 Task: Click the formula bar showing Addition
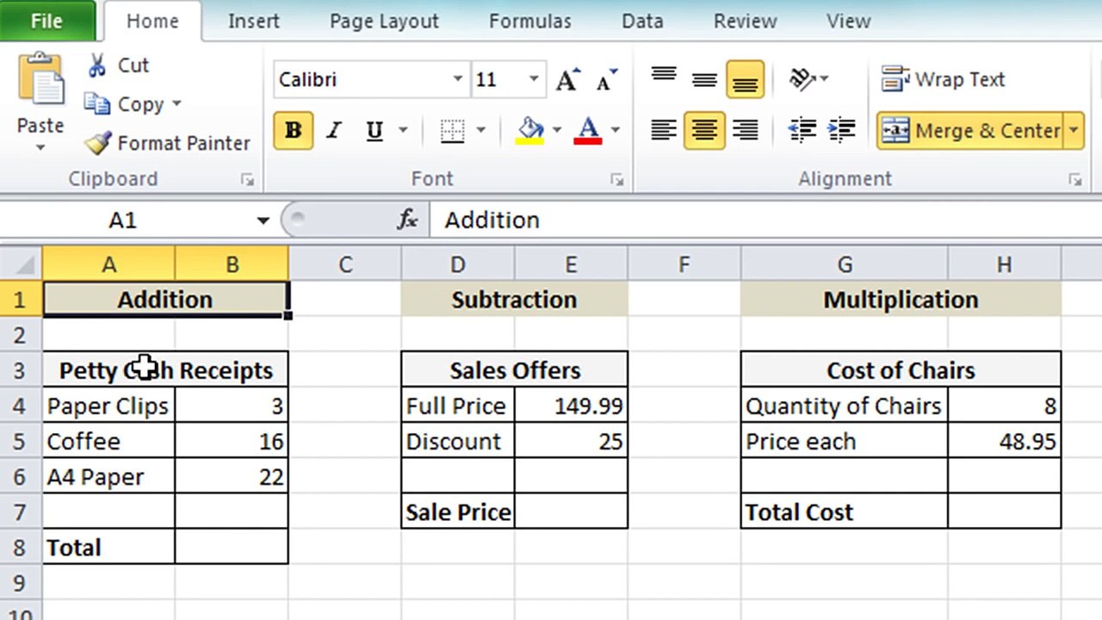point(765,220)
